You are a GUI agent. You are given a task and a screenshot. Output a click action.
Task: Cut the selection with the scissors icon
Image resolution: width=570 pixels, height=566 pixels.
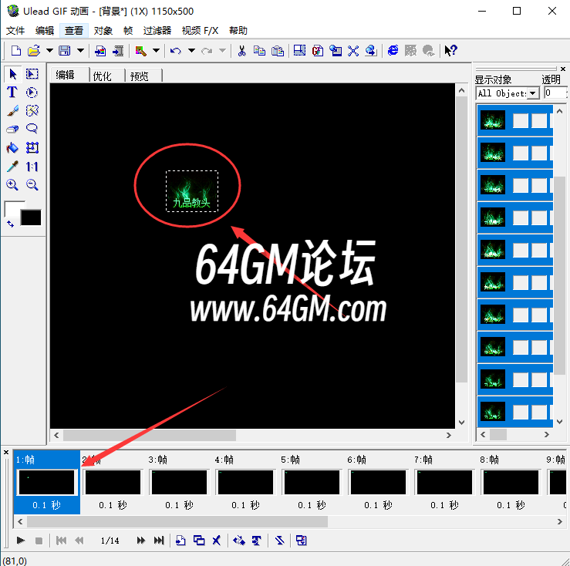pos(241,51)
